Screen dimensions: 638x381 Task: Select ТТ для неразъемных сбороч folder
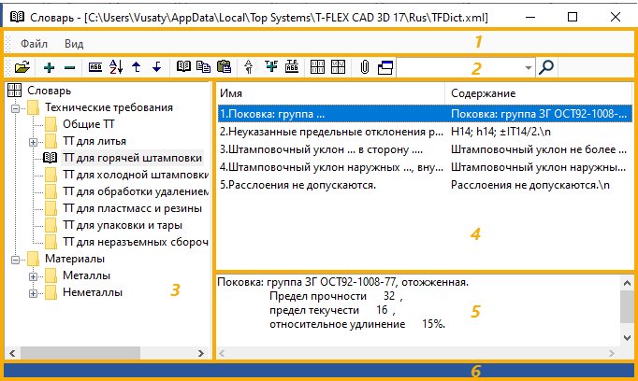(x=135, y=242)
